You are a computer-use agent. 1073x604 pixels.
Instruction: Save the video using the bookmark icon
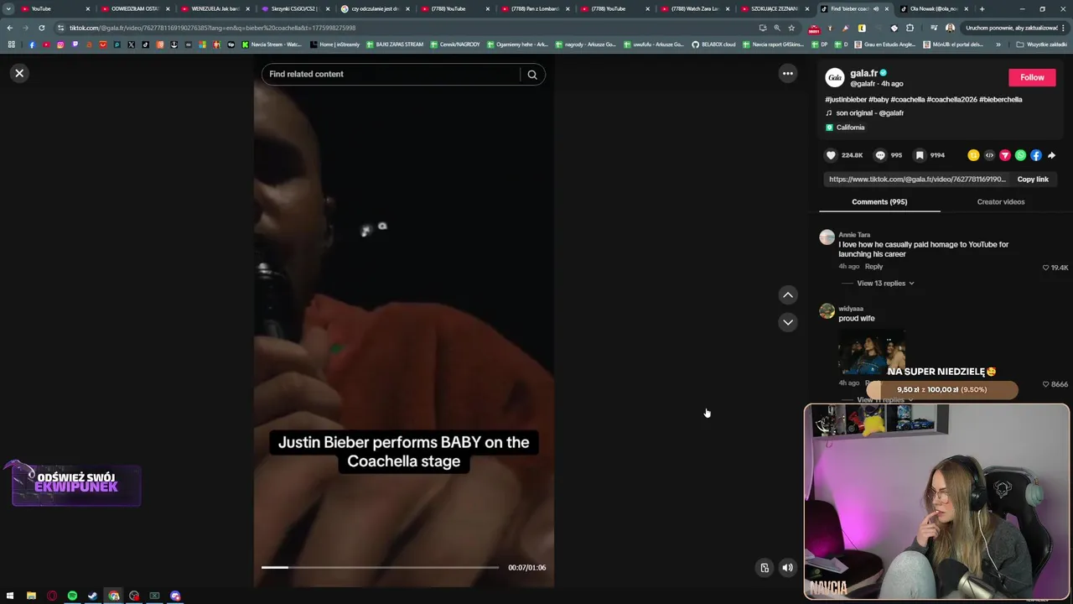point(920,155)
